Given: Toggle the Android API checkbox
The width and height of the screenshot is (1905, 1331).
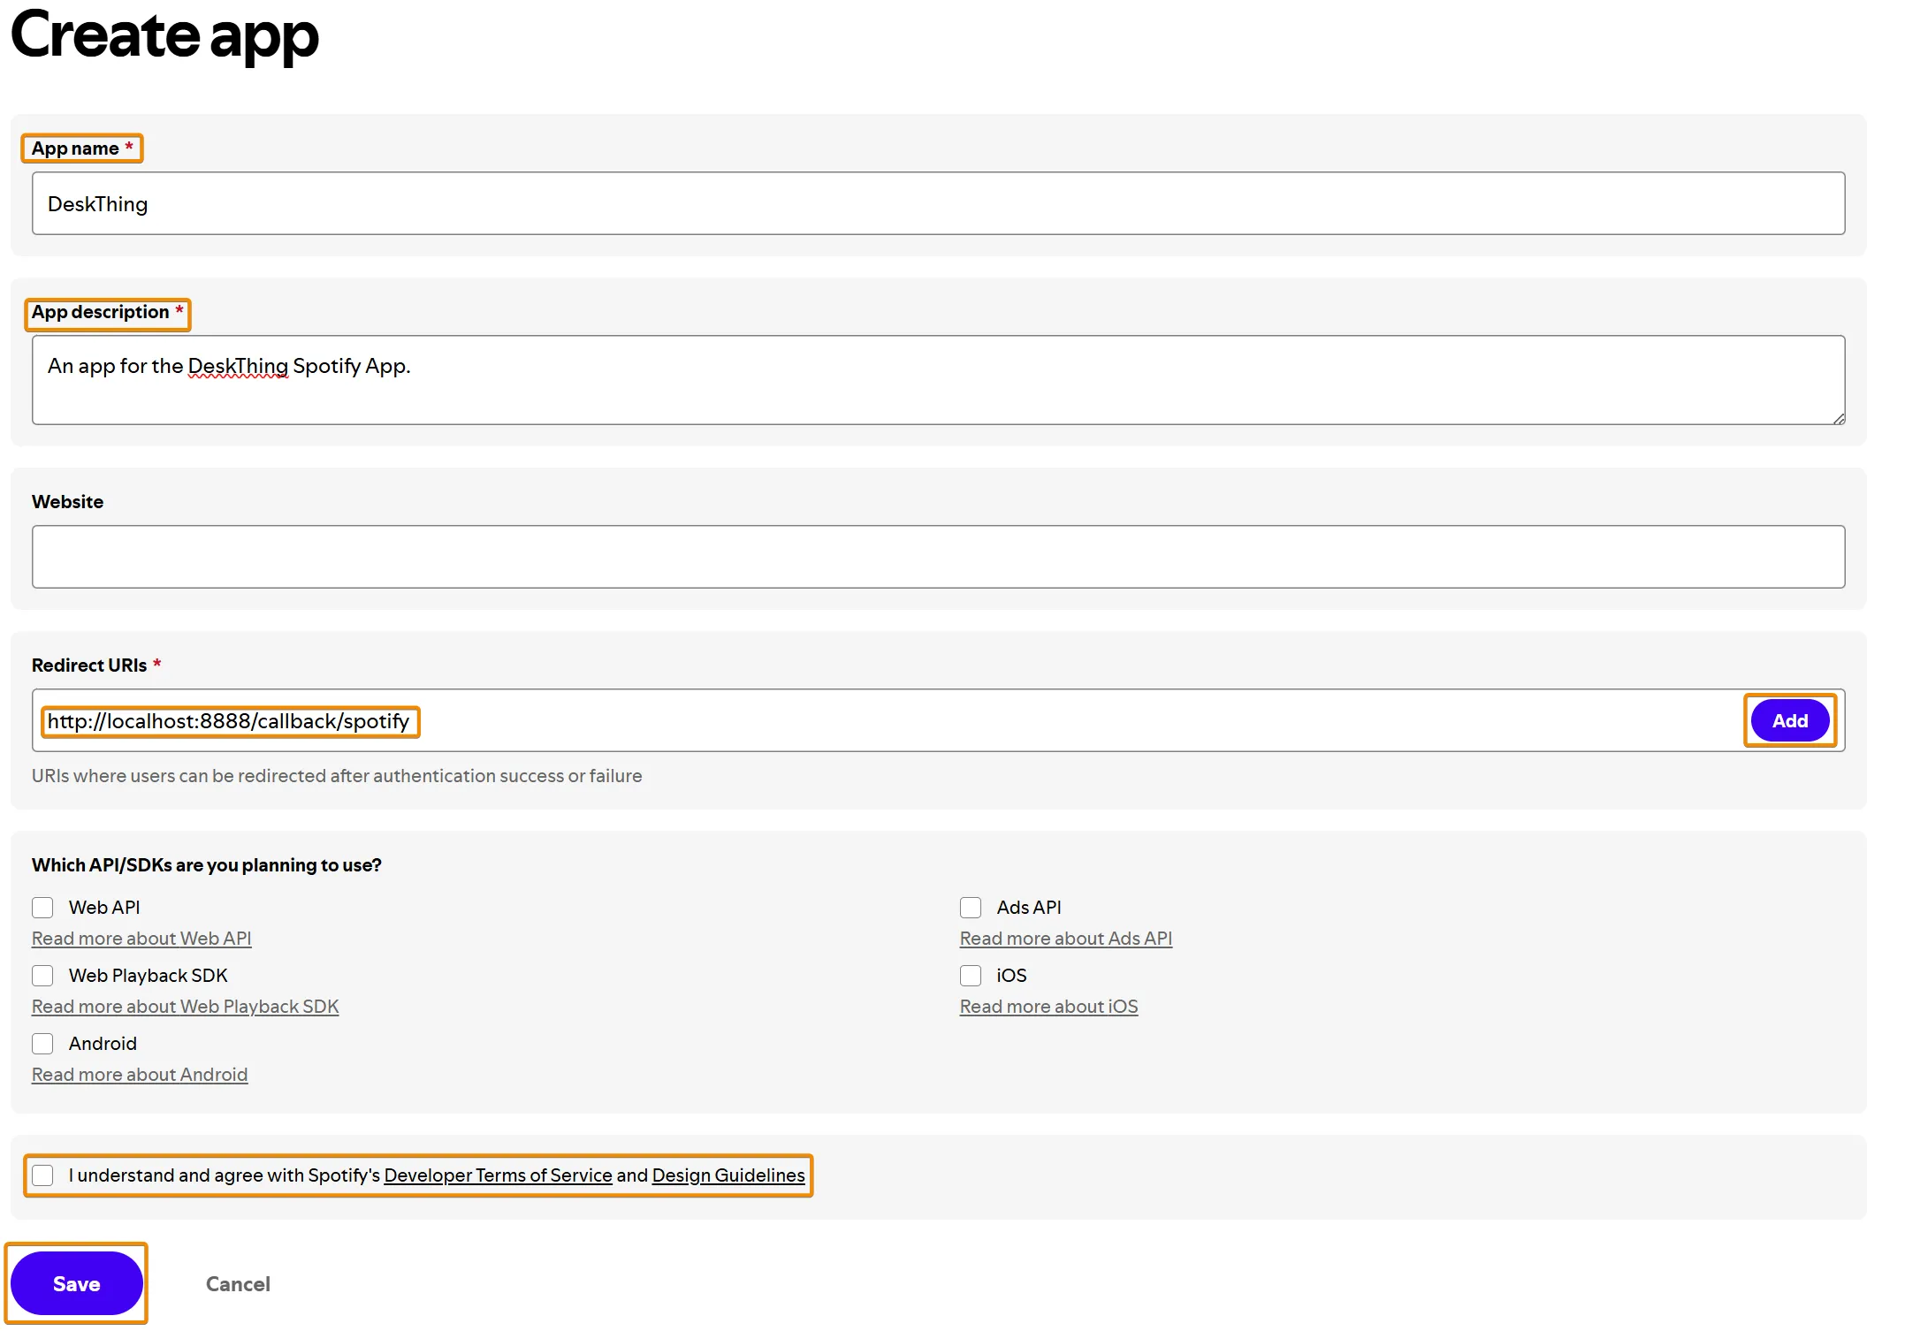Looking at the screenshot, I should coord(43,1043).
